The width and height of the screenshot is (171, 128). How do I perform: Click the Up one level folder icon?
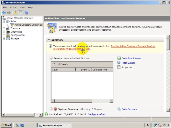point(15,13)
